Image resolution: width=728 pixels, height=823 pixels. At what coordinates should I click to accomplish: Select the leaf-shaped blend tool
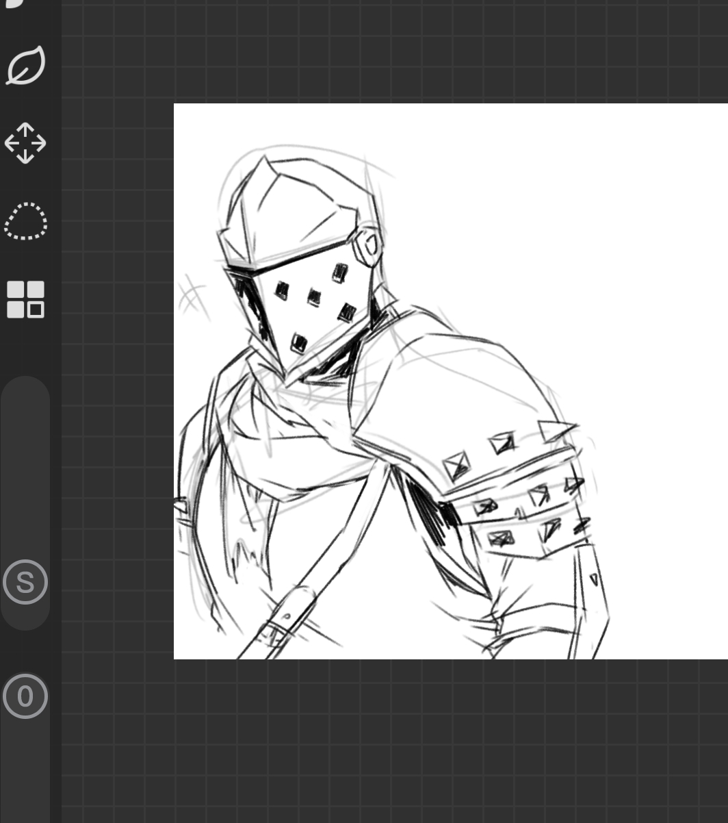click(26, 66)
